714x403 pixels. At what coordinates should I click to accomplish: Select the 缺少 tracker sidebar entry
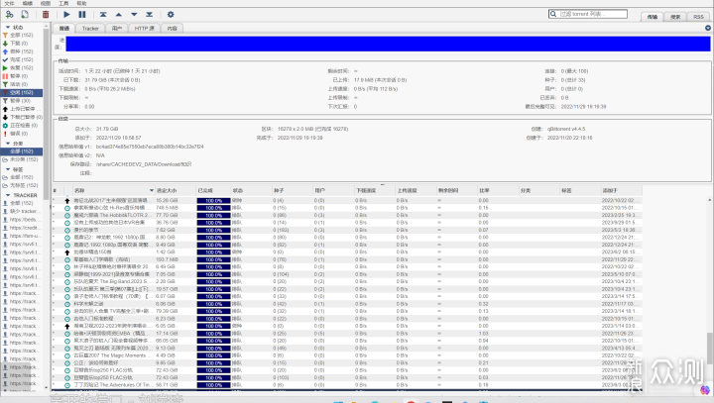(x=22, y=212)
